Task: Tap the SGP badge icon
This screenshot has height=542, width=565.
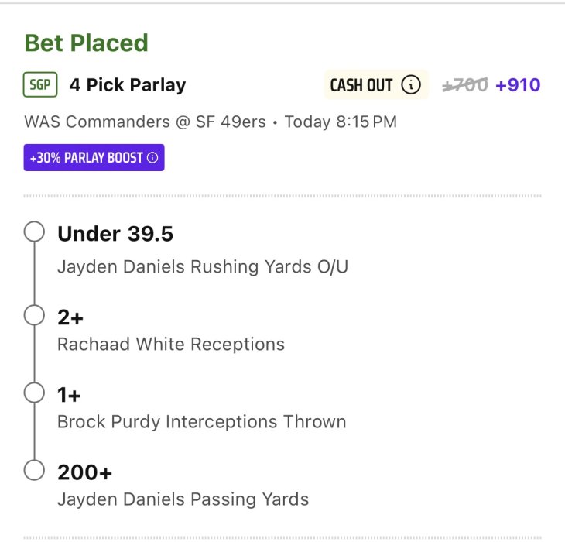Action: 40,84
